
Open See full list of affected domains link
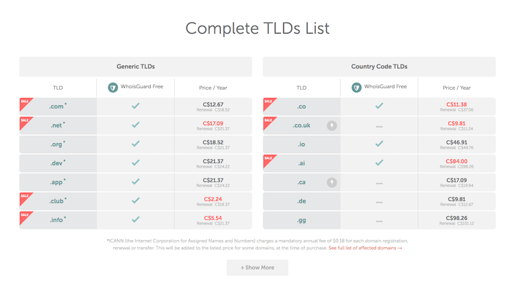coord(365,248)
